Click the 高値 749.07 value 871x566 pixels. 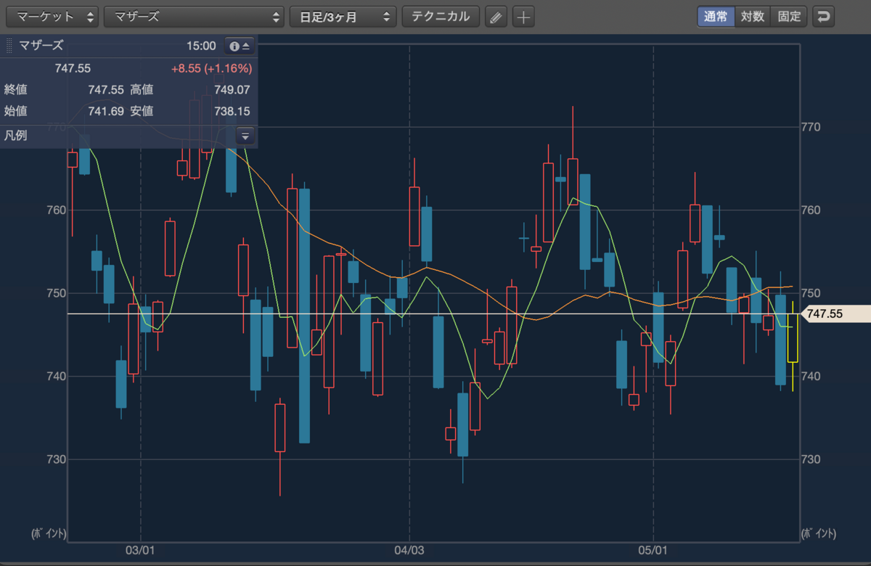[x=232, y=90]
